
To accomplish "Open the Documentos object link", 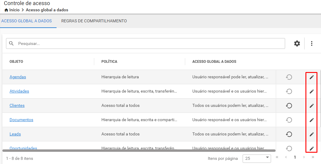I will point(21,120).
